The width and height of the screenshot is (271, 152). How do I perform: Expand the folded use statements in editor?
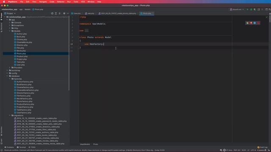point(86,30)
